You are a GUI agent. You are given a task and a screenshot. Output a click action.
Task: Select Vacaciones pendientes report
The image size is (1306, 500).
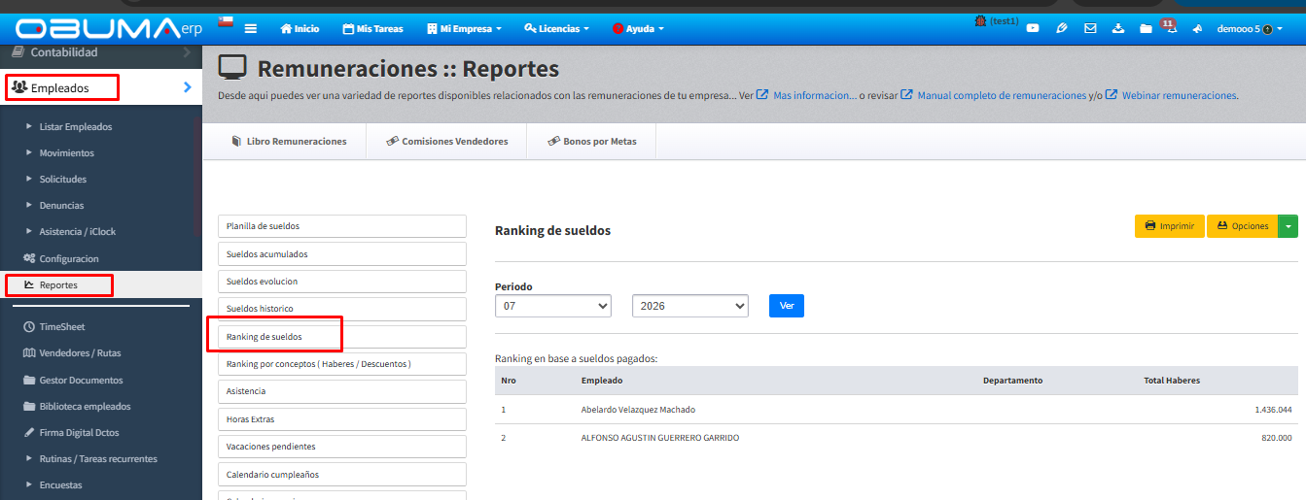click(342, 447)
